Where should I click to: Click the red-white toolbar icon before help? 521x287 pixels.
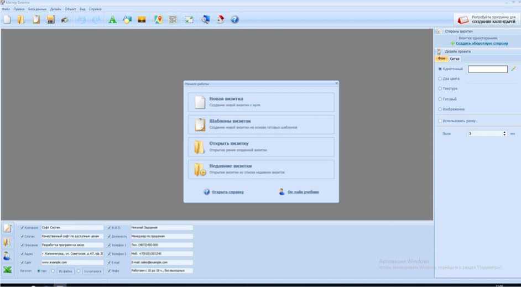click(x=221, y=19)
